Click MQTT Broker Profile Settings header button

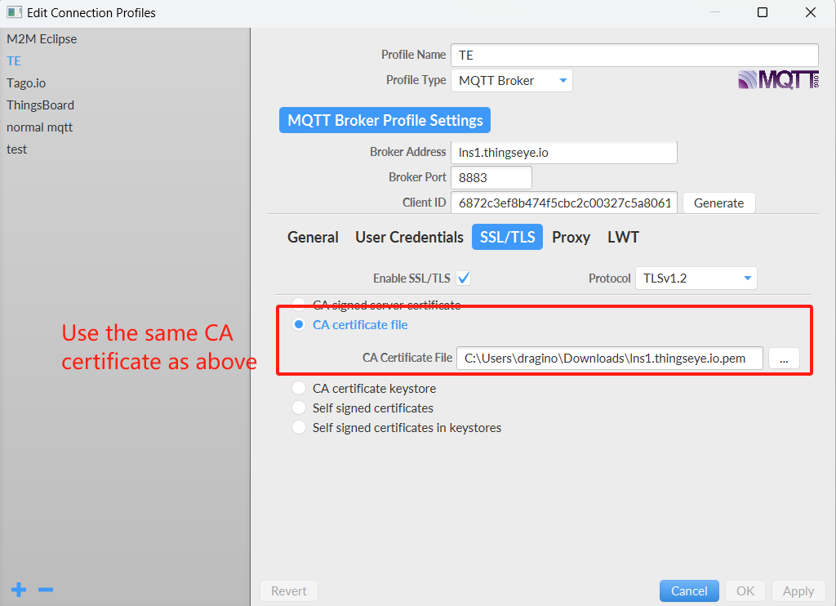tap(385, 121)
